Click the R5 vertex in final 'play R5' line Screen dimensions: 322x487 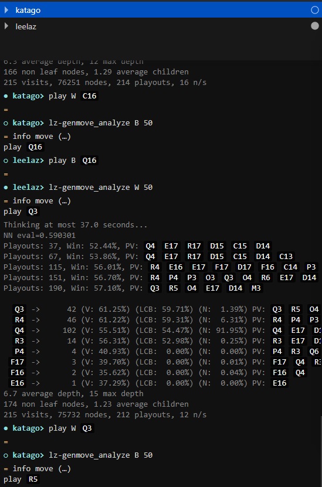[x=33, y=479]
